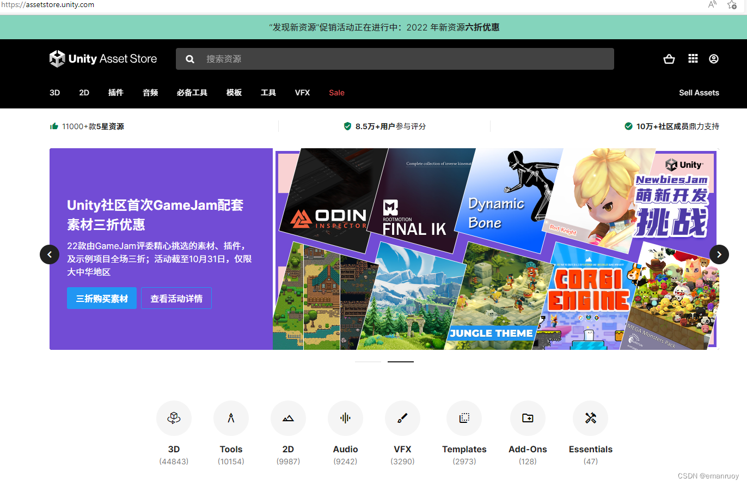
Task: Click the browser address bar URL
Action: point(47,5)
